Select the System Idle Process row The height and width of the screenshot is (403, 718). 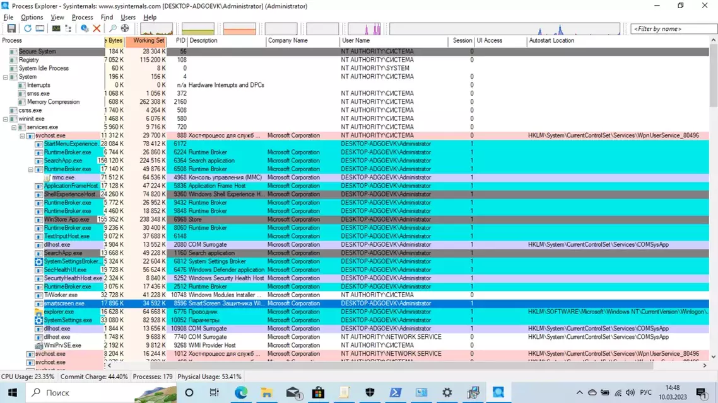(355, 68)
